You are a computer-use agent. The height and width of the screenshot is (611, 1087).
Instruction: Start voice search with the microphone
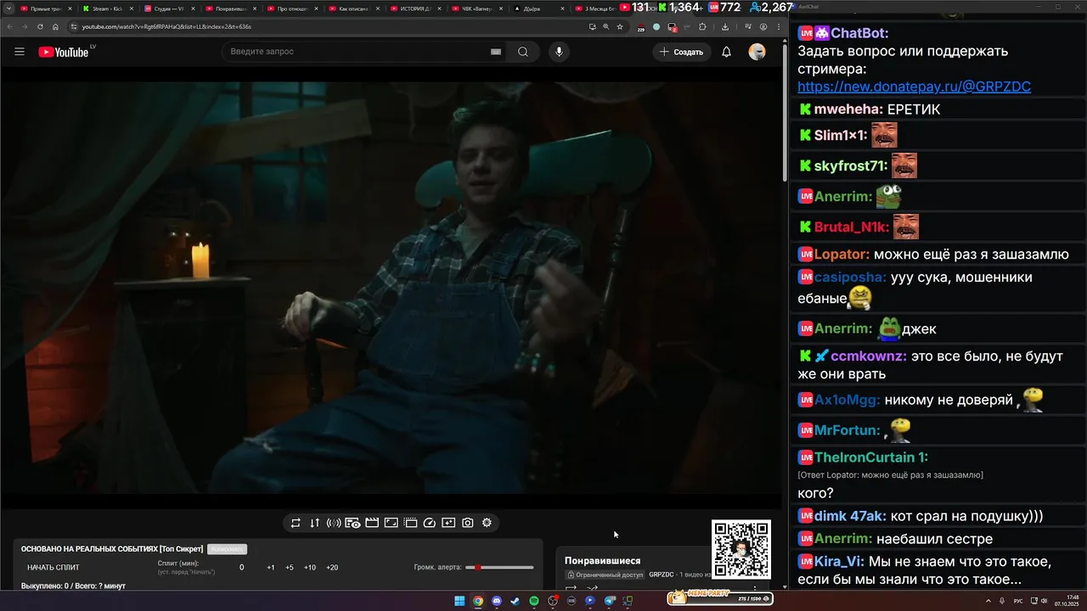click(559, 52)
